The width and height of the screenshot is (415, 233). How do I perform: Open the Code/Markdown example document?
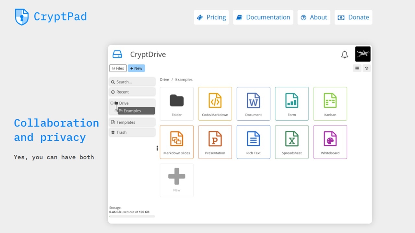(215, 104)
